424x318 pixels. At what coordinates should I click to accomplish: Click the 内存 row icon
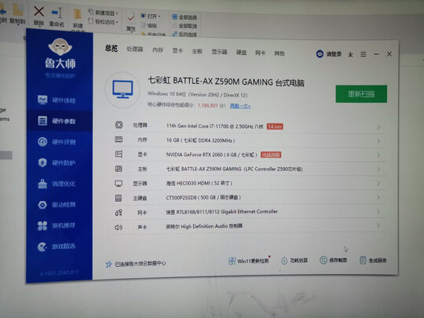tap(119, 139)
